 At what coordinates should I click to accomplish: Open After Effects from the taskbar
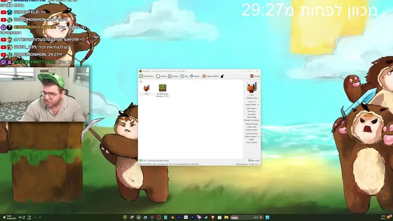(x=179, y=217)
